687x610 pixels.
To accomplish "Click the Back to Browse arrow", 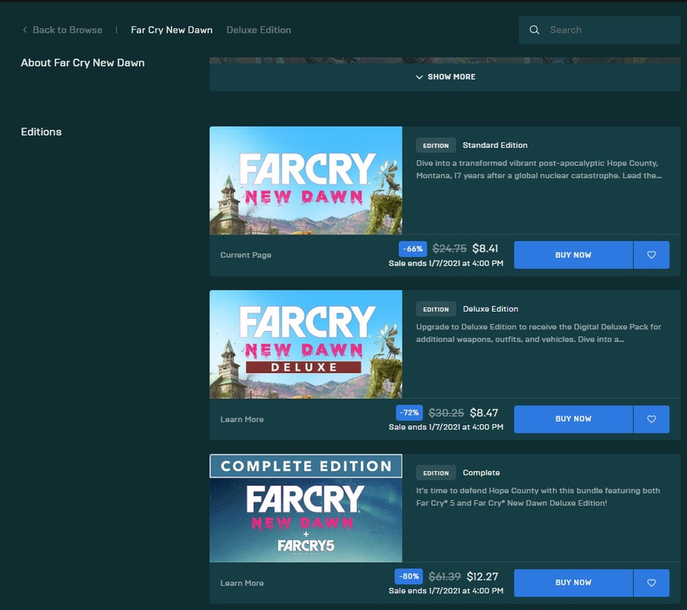I will 24,30.
